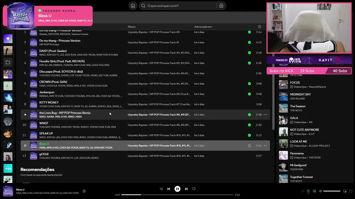Open THE BOYZ artist under The Season
Screen dimensions: 355x199
point(296,111)
